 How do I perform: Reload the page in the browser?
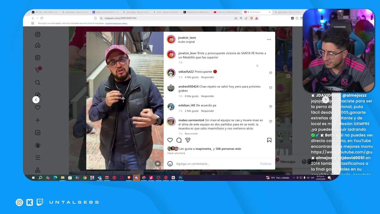click(x=42, y=18)
